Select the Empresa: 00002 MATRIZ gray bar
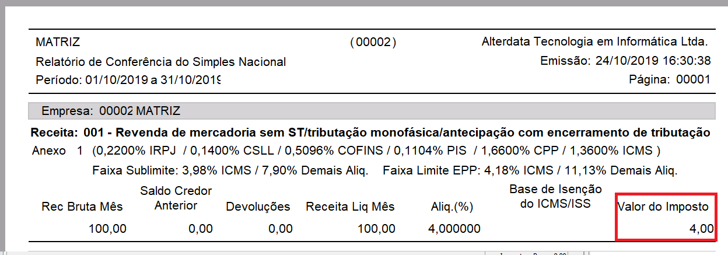 [x=371, y=111]
